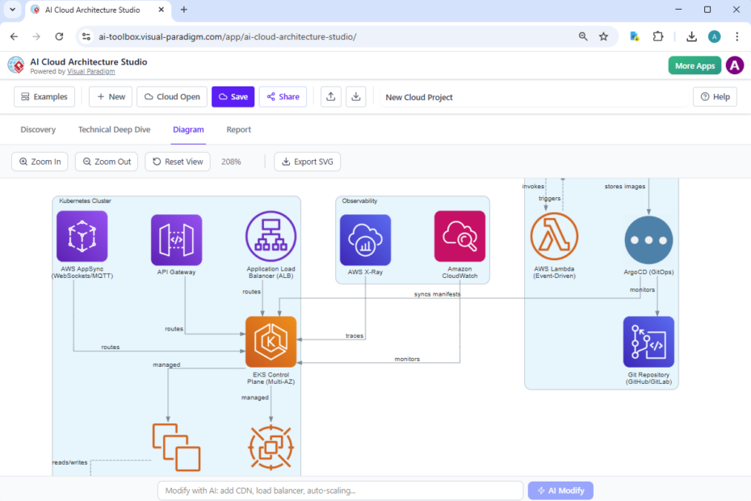Screen dimensions: 751x501
Task: Click the Zoom In control
Action: (39, 162)
